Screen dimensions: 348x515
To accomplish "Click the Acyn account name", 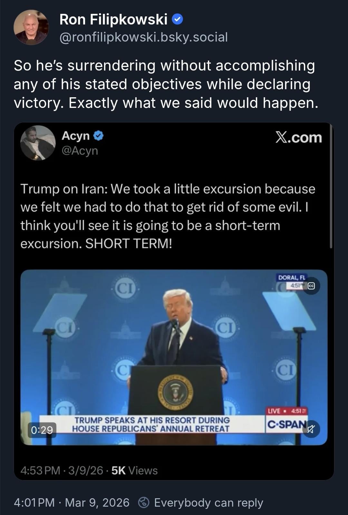I will (76, 136).
